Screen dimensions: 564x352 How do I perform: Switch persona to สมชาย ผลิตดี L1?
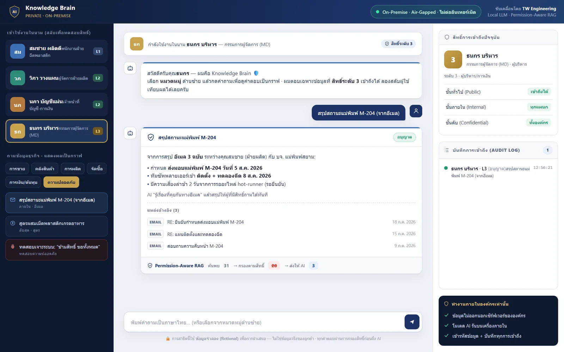[56, 51]
